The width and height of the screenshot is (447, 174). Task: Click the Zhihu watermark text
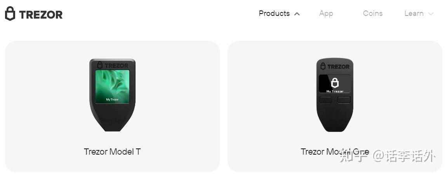pos(387,157)
